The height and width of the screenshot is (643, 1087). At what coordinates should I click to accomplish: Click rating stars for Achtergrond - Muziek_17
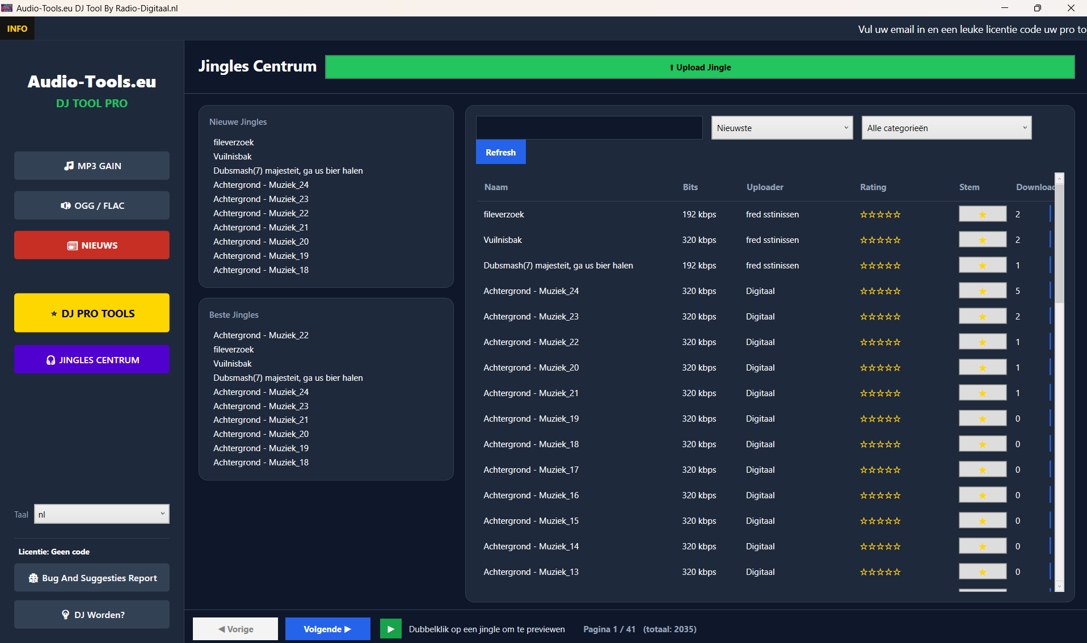pos(880,469)
